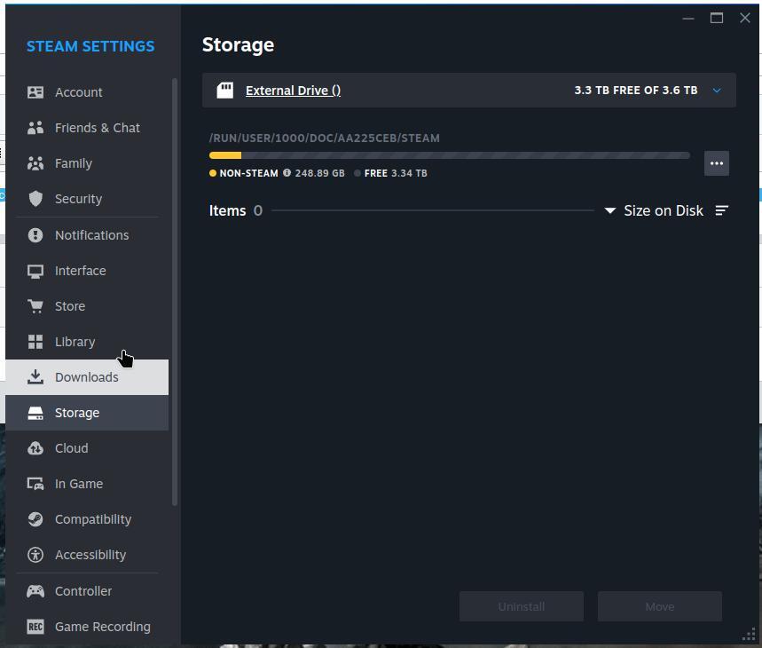The height and width of the screenshot is (648, 762).
Task: Click the Security shield icon
Action: [35, 199]
